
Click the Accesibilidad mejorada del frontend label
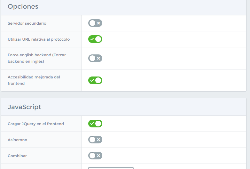tap(34, 80)
